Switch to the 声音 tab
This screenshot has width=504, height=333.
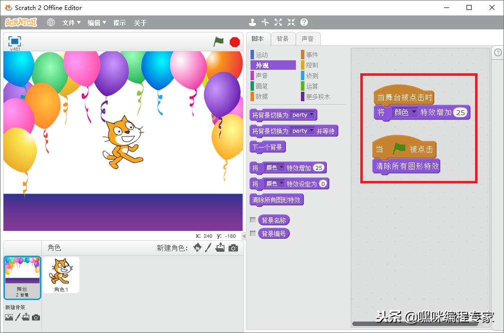pos(308,38)
